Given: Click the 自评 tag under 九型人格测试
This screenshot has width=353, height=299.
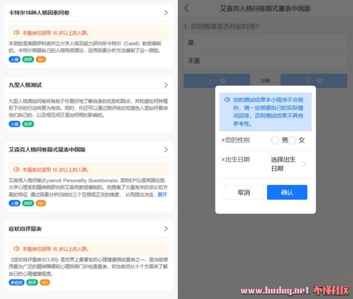Looking at the screenshot, I should pyautogui.click(x=28, y=124).
